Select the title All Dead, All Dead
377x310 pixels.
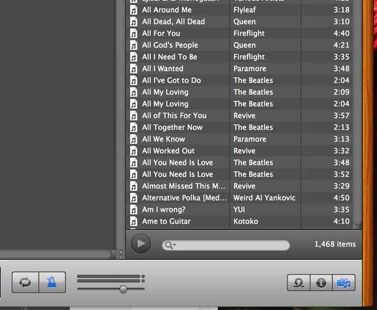click(173, 22)
